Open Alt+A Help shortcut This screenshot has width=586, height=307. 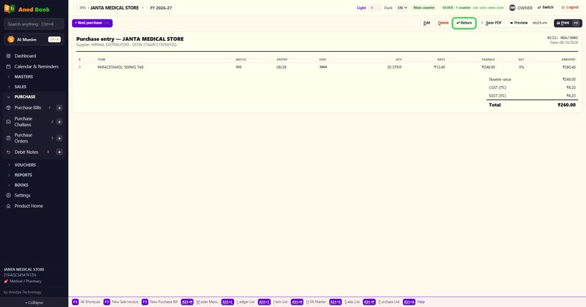coord(414,302)
